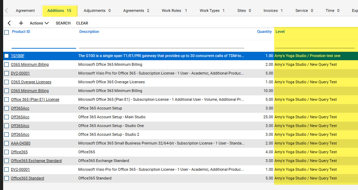Select the Additions 15 tab

pyautogui.click(x=59, y=10)
